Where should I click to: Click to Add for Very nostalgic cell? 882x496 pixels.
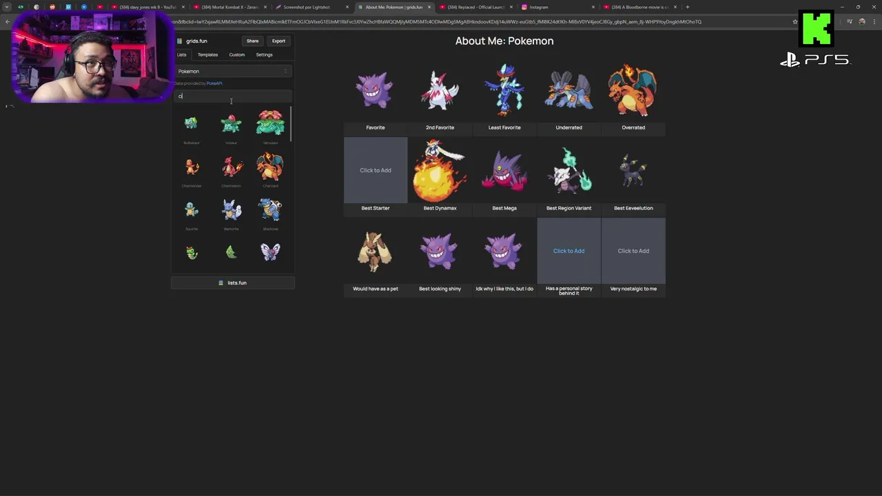pyautogui.click(x=633, y=251)
